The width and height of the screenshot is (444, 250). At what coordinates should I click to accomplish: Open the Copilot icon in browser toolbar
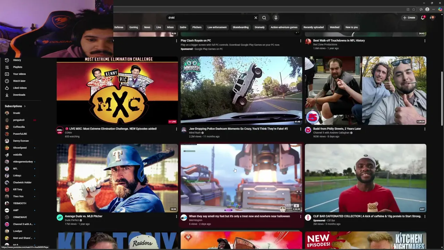pos(440,9)
